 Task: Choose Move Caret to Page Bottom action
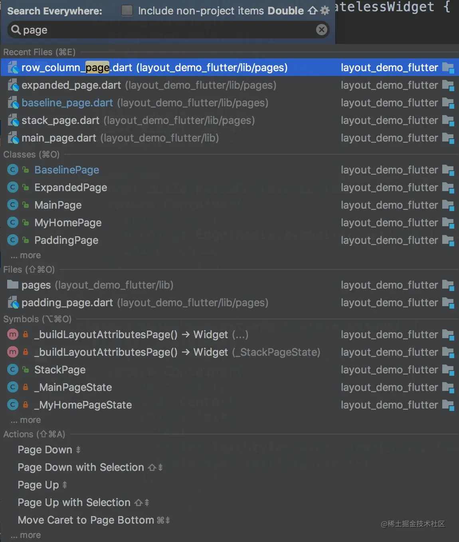tap(86, 520)
